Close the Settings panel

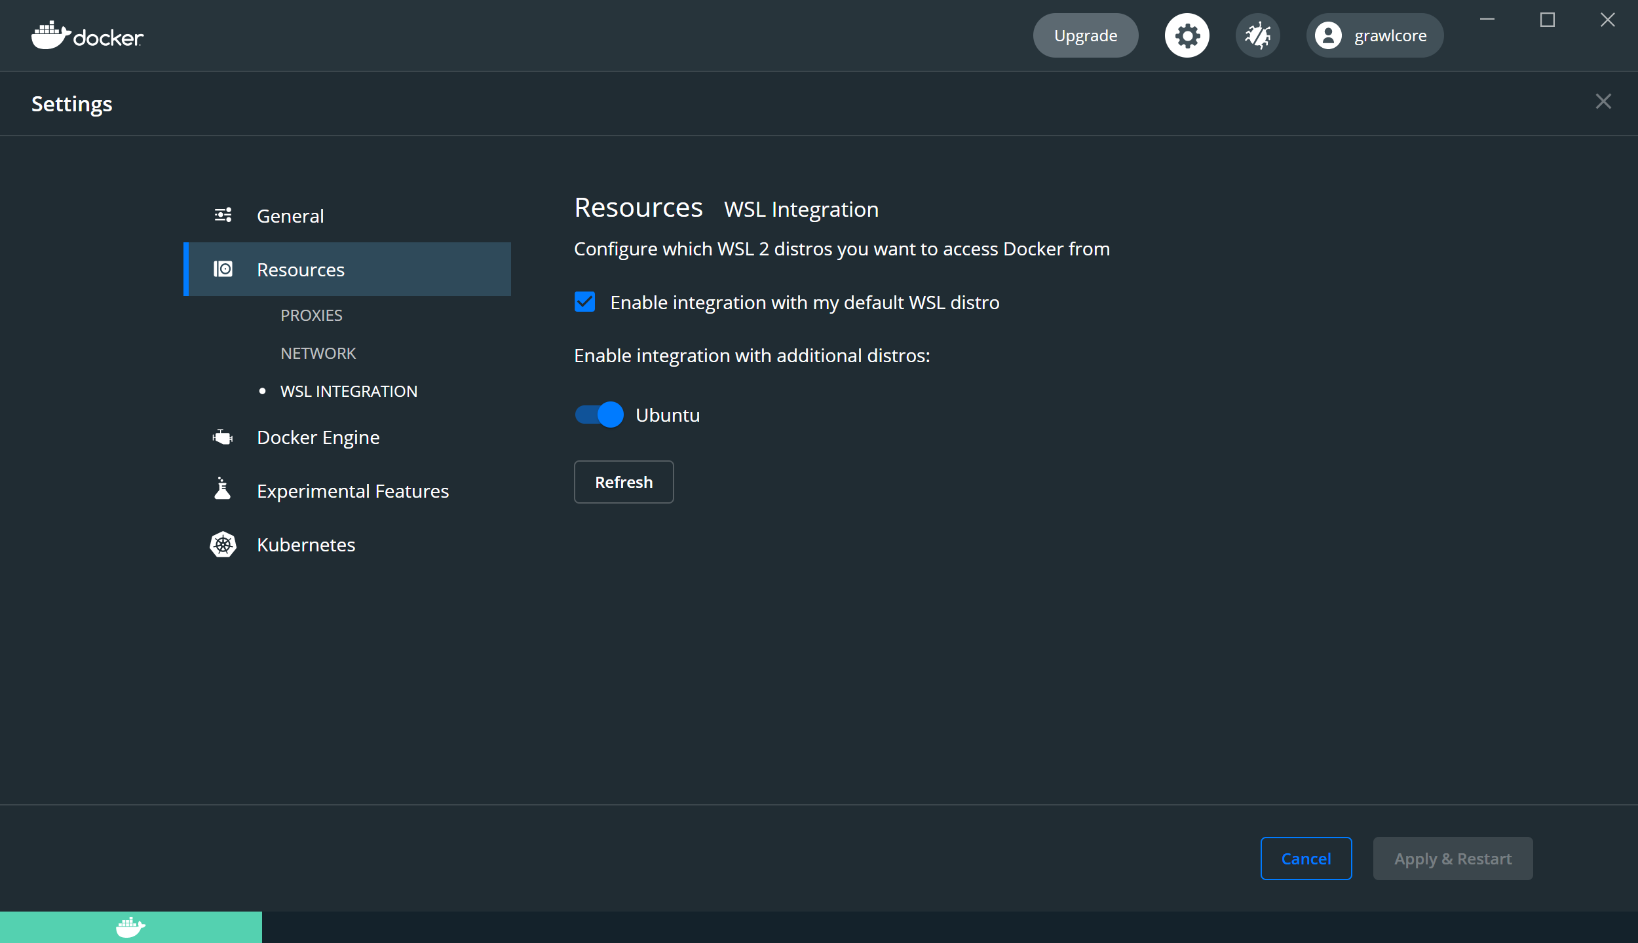pos(1605,101)
